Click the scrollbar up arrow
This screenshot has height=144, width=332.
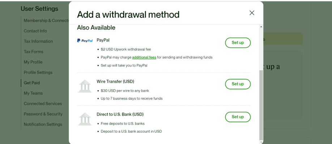click(261, 27)
